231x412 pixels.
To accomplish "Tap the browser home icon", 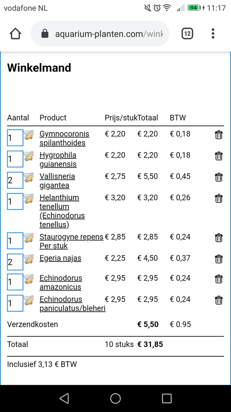I will pyautogui.click(x=15, y=34).
